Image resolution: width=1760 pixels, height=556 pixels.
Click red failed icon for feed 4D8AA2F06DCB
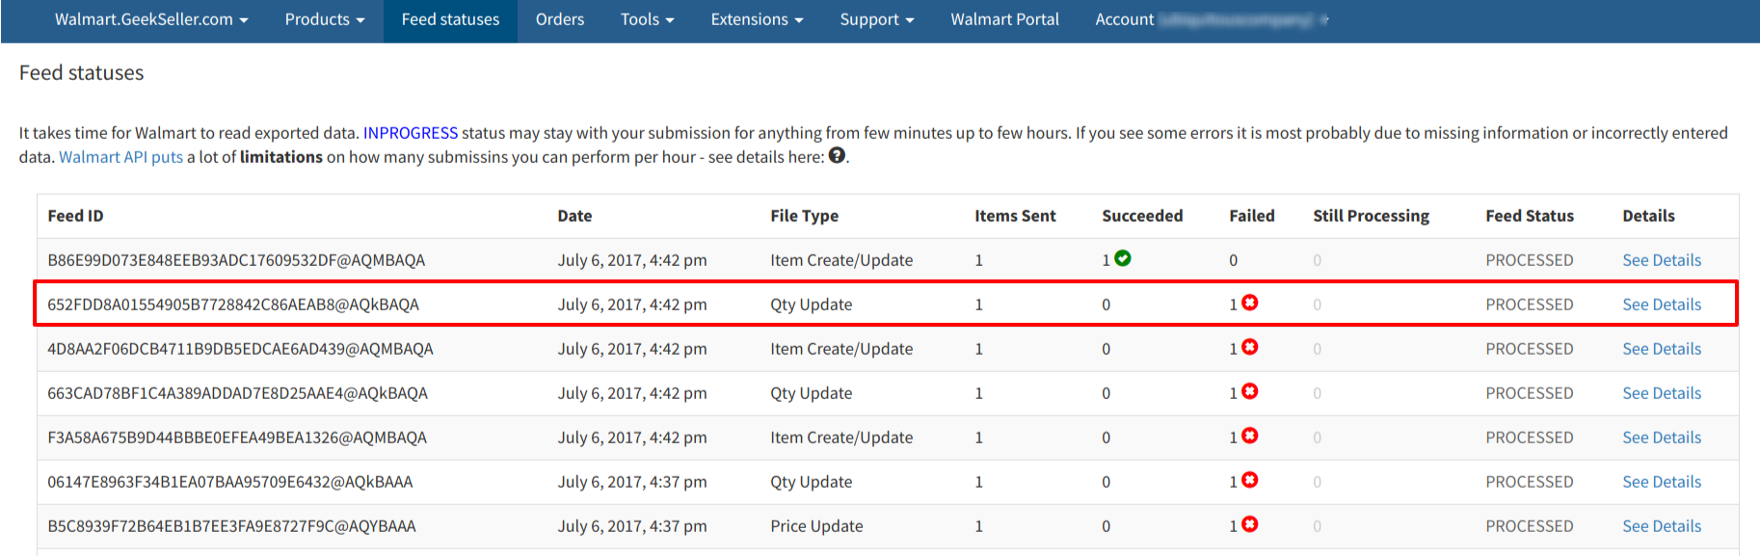[1250, 347]
